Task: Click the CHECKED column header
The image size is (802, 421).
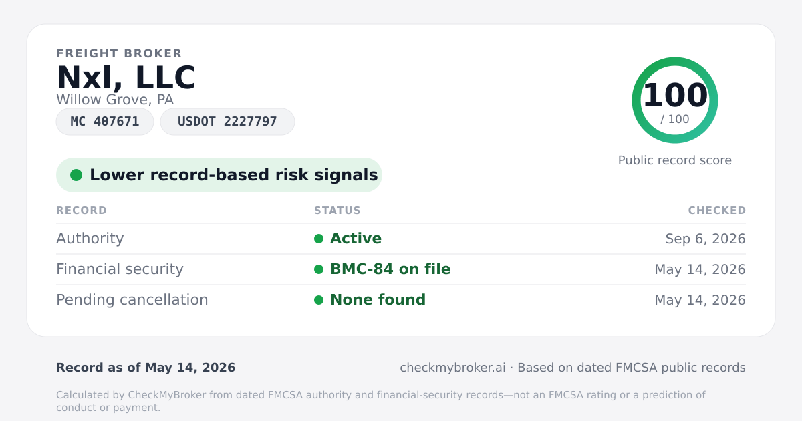Action: pos(717,210)
